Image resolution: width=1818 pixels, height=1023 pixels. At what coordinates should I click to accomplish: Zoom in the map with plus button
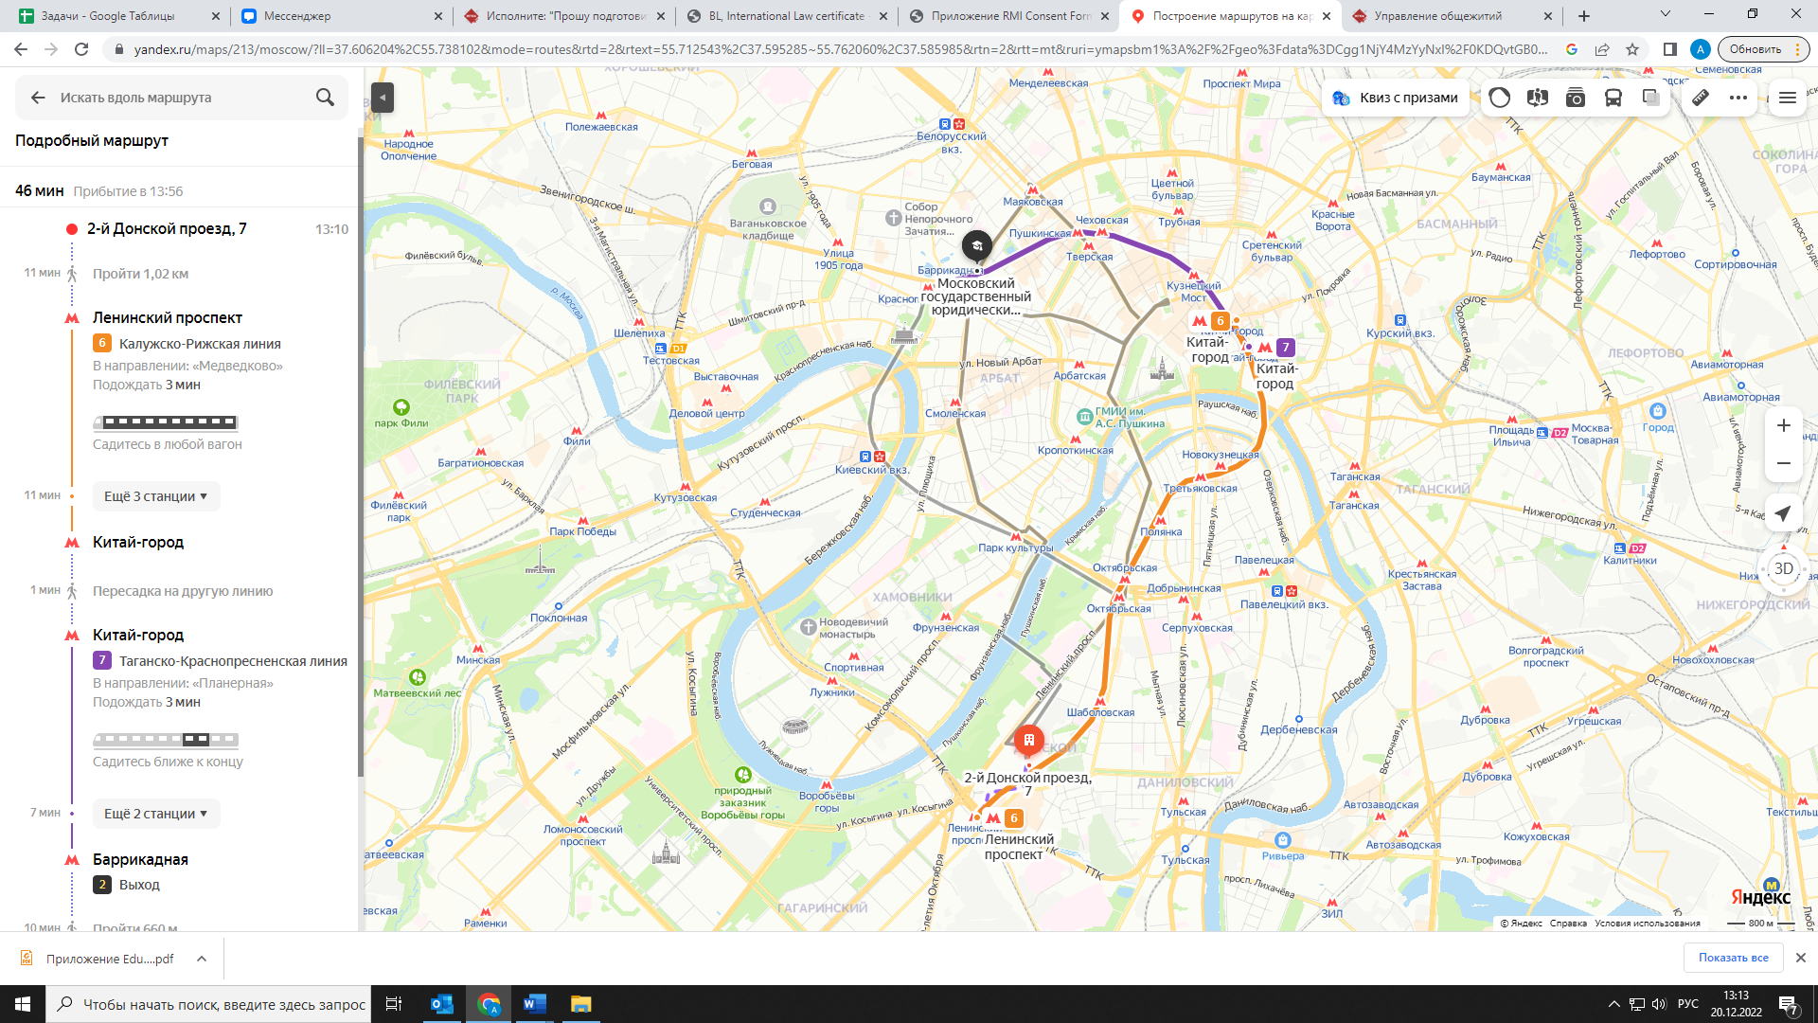[1784, 425]
